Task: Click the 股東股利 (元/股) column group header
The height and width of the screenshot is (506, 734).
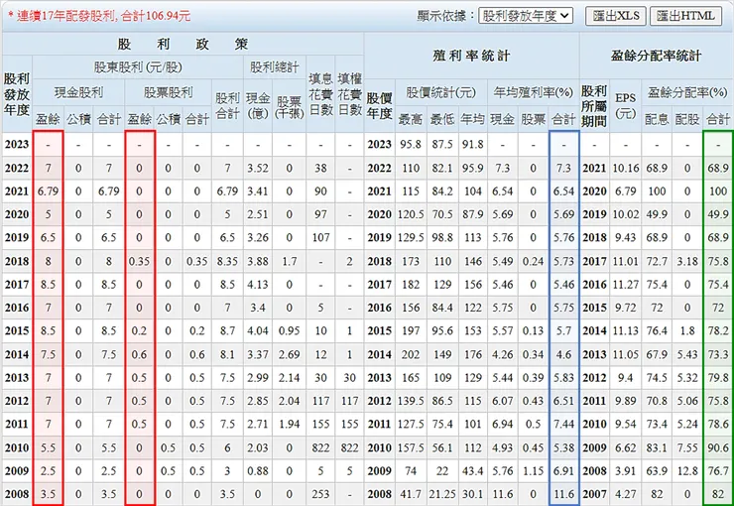Action: (138, 67)
